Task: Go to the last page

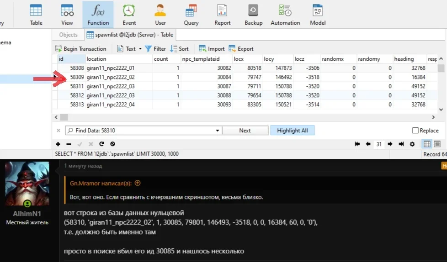Action: coord(401,144)
